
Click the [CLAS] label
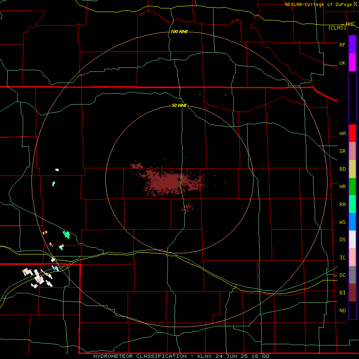click(x=337, y=28)
